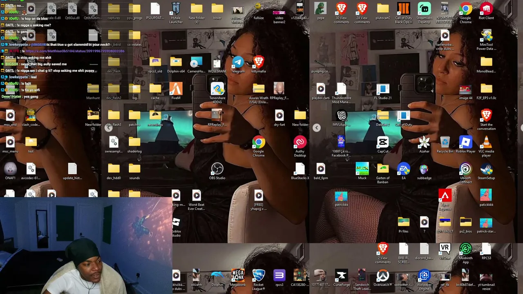Open the bald_6pm video file

click(x=321, y=171)
